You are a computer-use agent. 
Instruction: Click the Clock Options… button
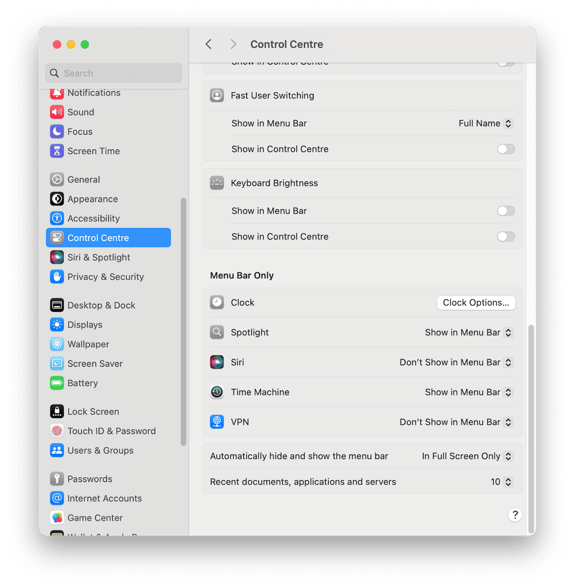476,302
